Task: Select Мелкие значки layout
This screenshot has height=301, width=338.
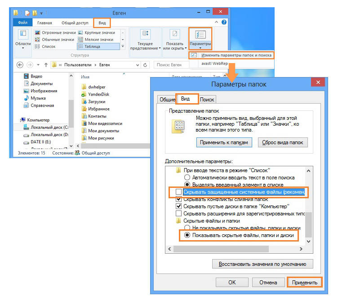Action: coord(95,40)
